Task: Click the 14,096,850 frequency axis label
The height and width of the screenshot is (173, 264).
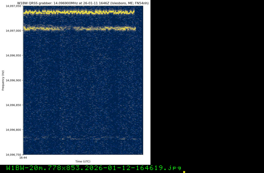Action: coord(14,105)
